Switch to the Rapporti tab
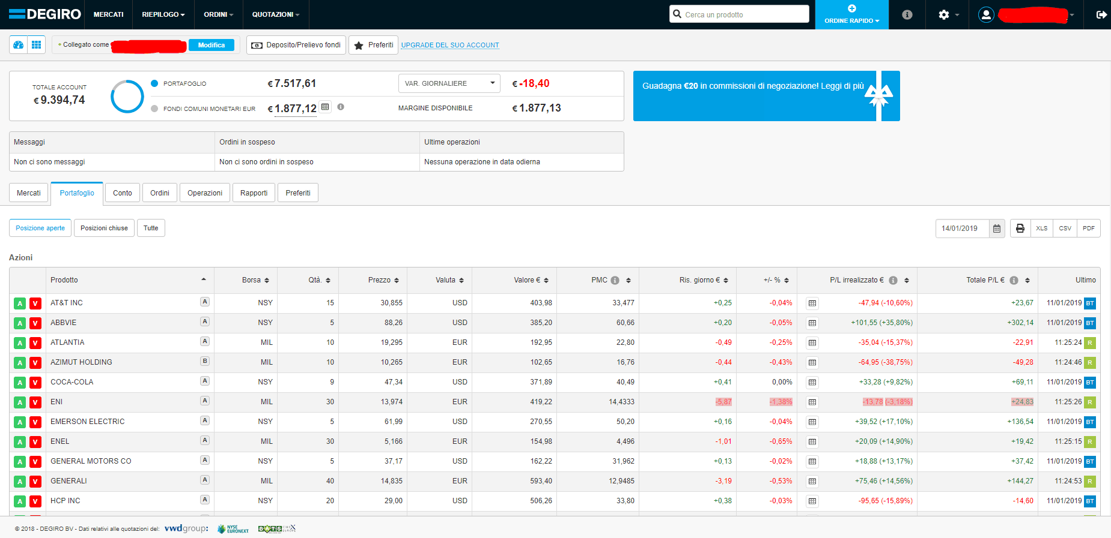The width and height of the screenshot is (1111, 538). tap(254, 193)
